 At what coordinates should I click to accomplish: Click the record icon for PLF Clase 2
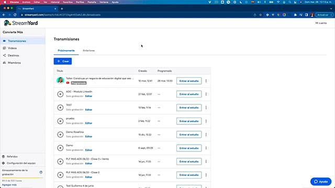pos(60,175)
